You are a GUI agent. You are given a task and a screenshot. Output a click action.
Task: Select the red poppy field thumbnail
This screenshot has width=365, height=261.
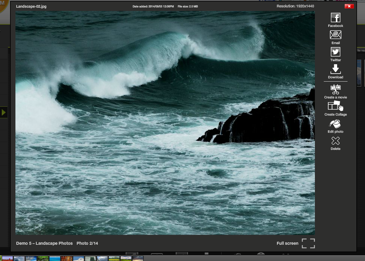7,259
